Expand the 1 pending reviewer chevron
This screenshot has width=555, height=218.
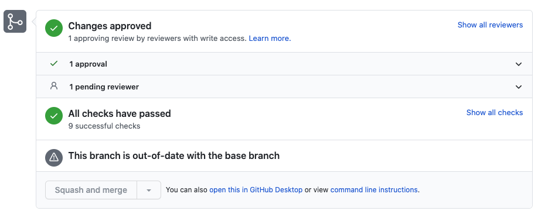point(519,86)
